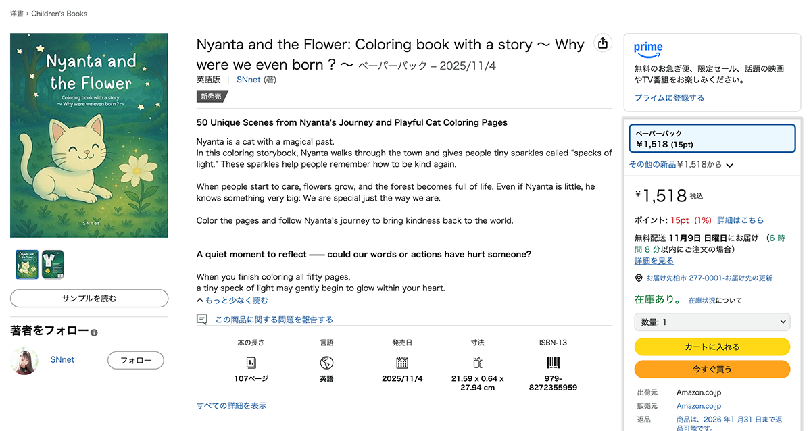811x431 pixels.
Task: Click the info icon next to 著者をフォロー
Action: [95, 332]
